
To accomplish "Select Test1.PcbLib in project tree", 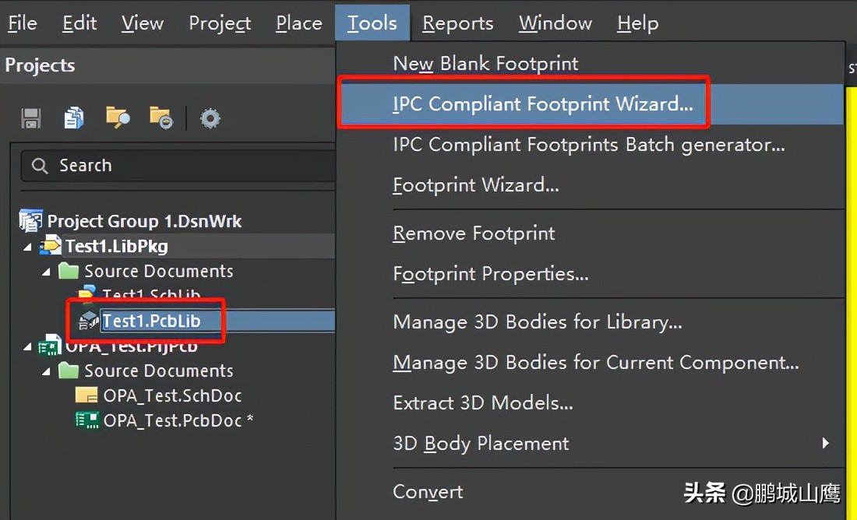I will pyautogui.click(x=152, y=321).
